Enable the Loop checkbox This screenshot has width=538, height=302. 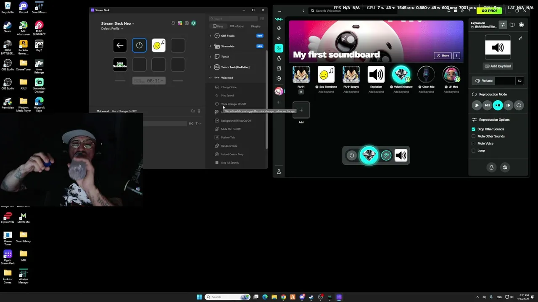474,151
